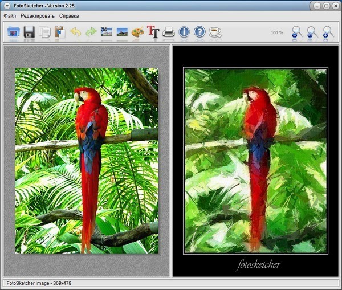Open the Файл menu
This screenshot has width=342, height=290.
[x=10, y=16]
